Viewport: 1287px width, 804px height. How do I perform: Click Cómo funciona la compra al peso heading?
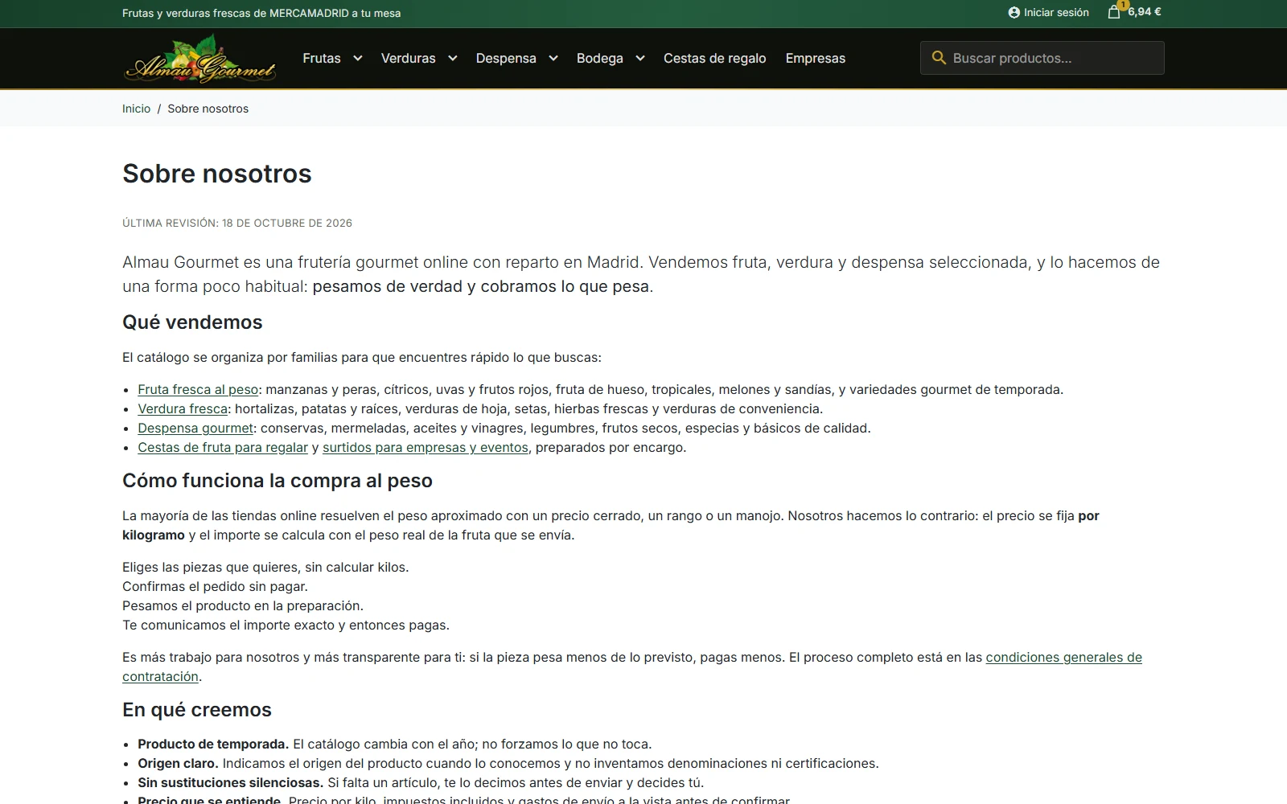278,481
